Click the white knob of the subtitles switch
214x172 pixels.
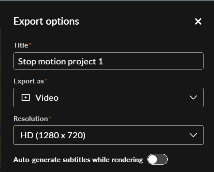pyautogui.click(x=153, y=159)
